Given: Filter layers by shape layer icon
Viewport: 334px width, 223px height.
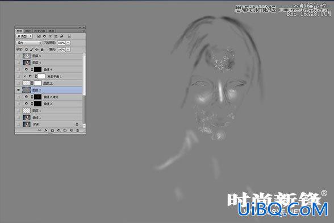Looking at the screenshot, I should click(x=56, y=36).
